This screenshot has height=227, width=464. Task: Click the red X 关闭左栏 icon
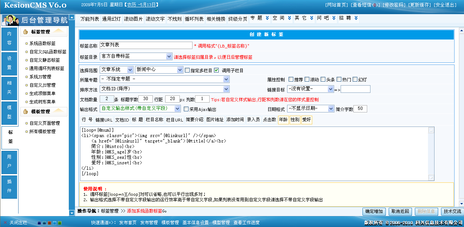[x=5, y=222]
